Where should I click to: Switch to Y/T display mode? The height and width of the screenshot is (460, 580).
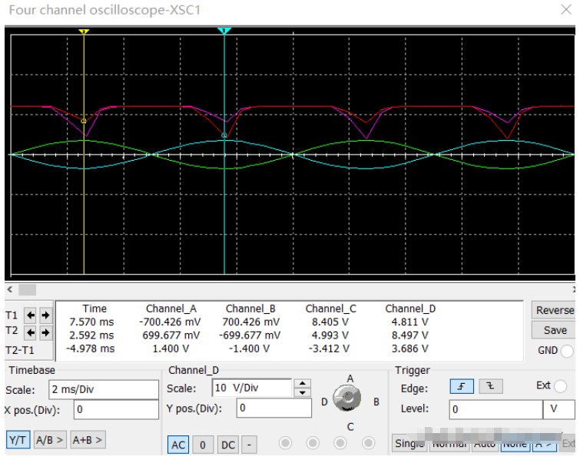[x=17, y=440]
